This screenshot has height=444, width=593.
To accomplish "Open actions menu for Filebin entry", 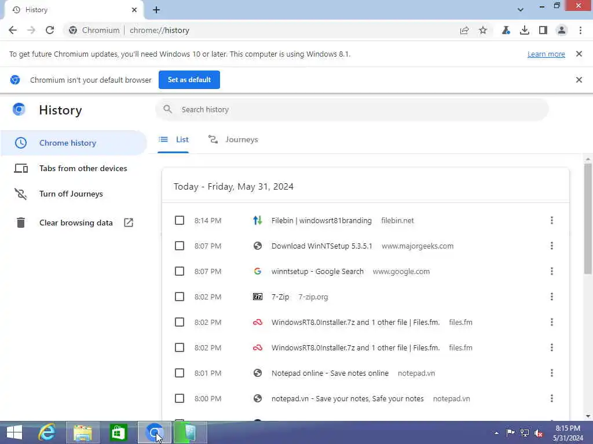I will tap(552, 220).
